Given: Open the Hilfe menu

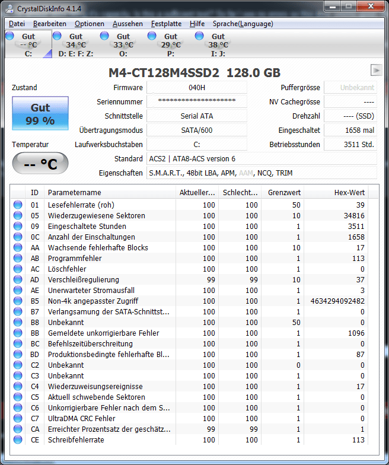Looking at the screenshot, I should point(197,24).
